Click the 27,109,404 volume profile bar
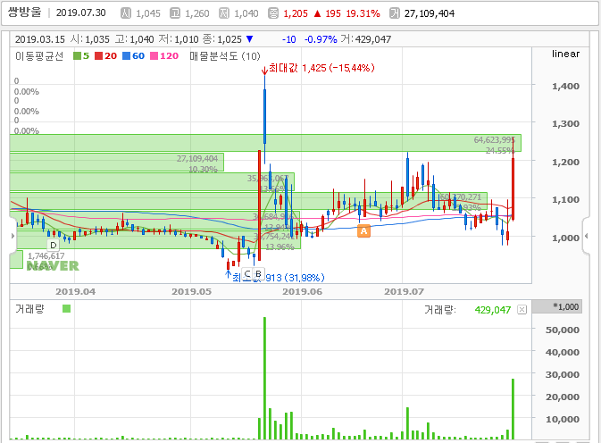This screenshot has width=601, height=443. (x=117, y=162)
